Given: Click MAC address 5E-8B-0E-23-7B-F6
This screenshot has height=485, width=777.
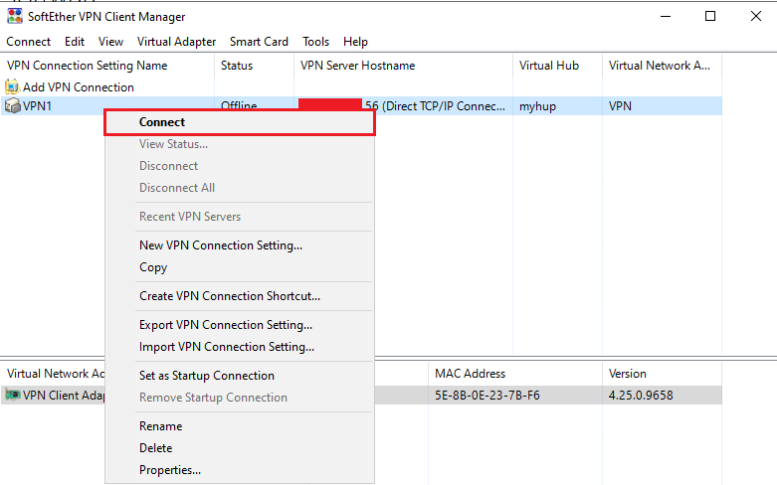Looking at the screenshot, I should click(x=487, y=396).
